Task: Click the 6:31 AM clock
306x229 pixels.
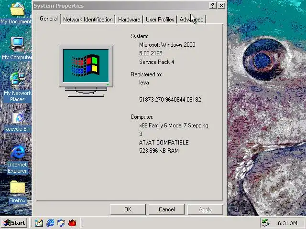Action: click(x=287, y=223)
